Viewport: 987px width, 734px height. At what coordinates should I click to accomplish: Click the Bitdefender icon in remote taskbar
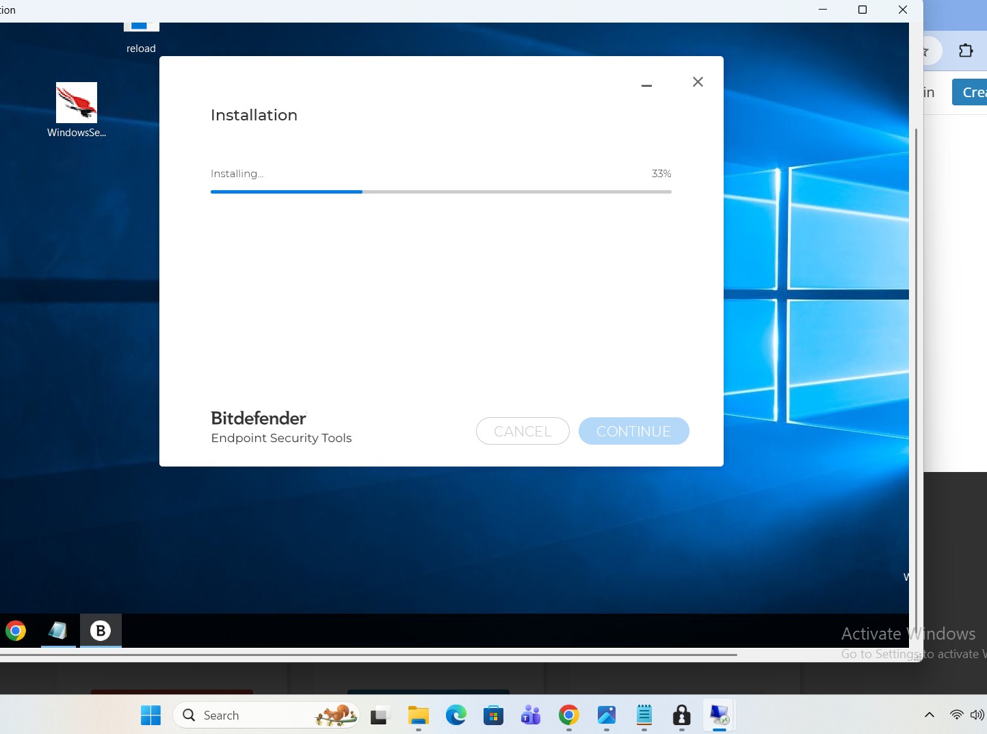click(x=101, y=630)
